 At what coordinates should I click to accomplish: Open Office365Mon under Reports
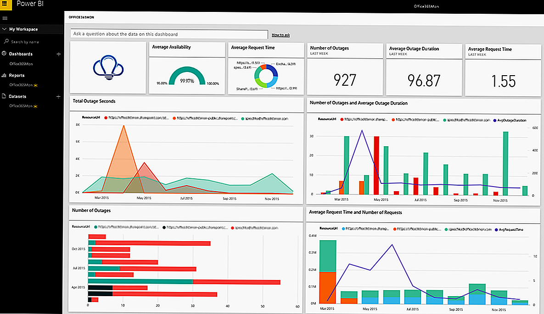(21, 85)
